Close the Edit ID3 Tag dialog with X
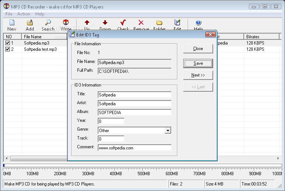285x191 pixels. (x=210, y=35)
